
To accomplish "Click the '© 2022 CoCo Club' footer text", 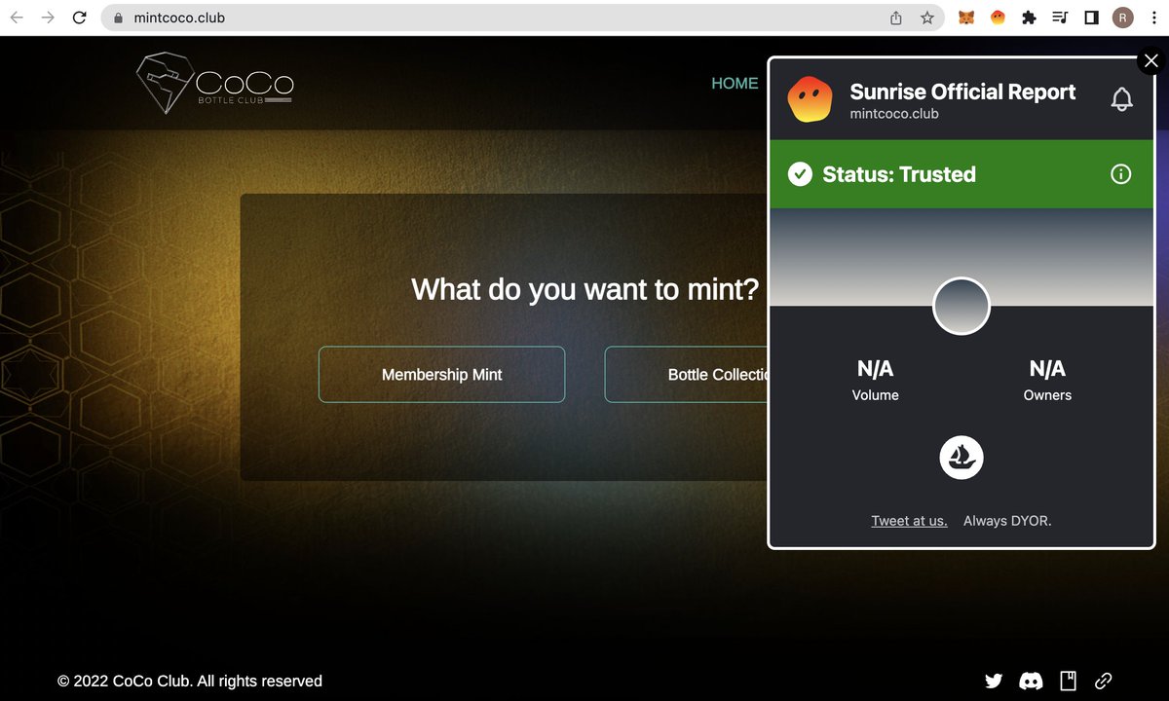I will (x=190, y=681).
